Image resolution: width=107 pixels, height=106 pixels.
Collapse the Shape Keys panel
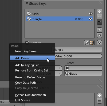pyautogui.click(x=27, y=3)
